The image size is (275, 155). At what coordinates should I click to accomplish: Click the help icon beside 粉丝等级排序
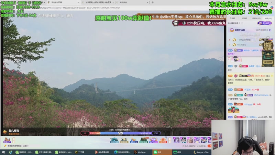click(242, 23)
